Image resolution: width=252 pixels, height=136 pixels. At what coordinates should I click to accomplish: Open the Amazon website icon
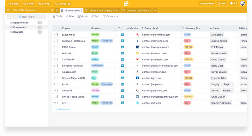click(137, 72)
